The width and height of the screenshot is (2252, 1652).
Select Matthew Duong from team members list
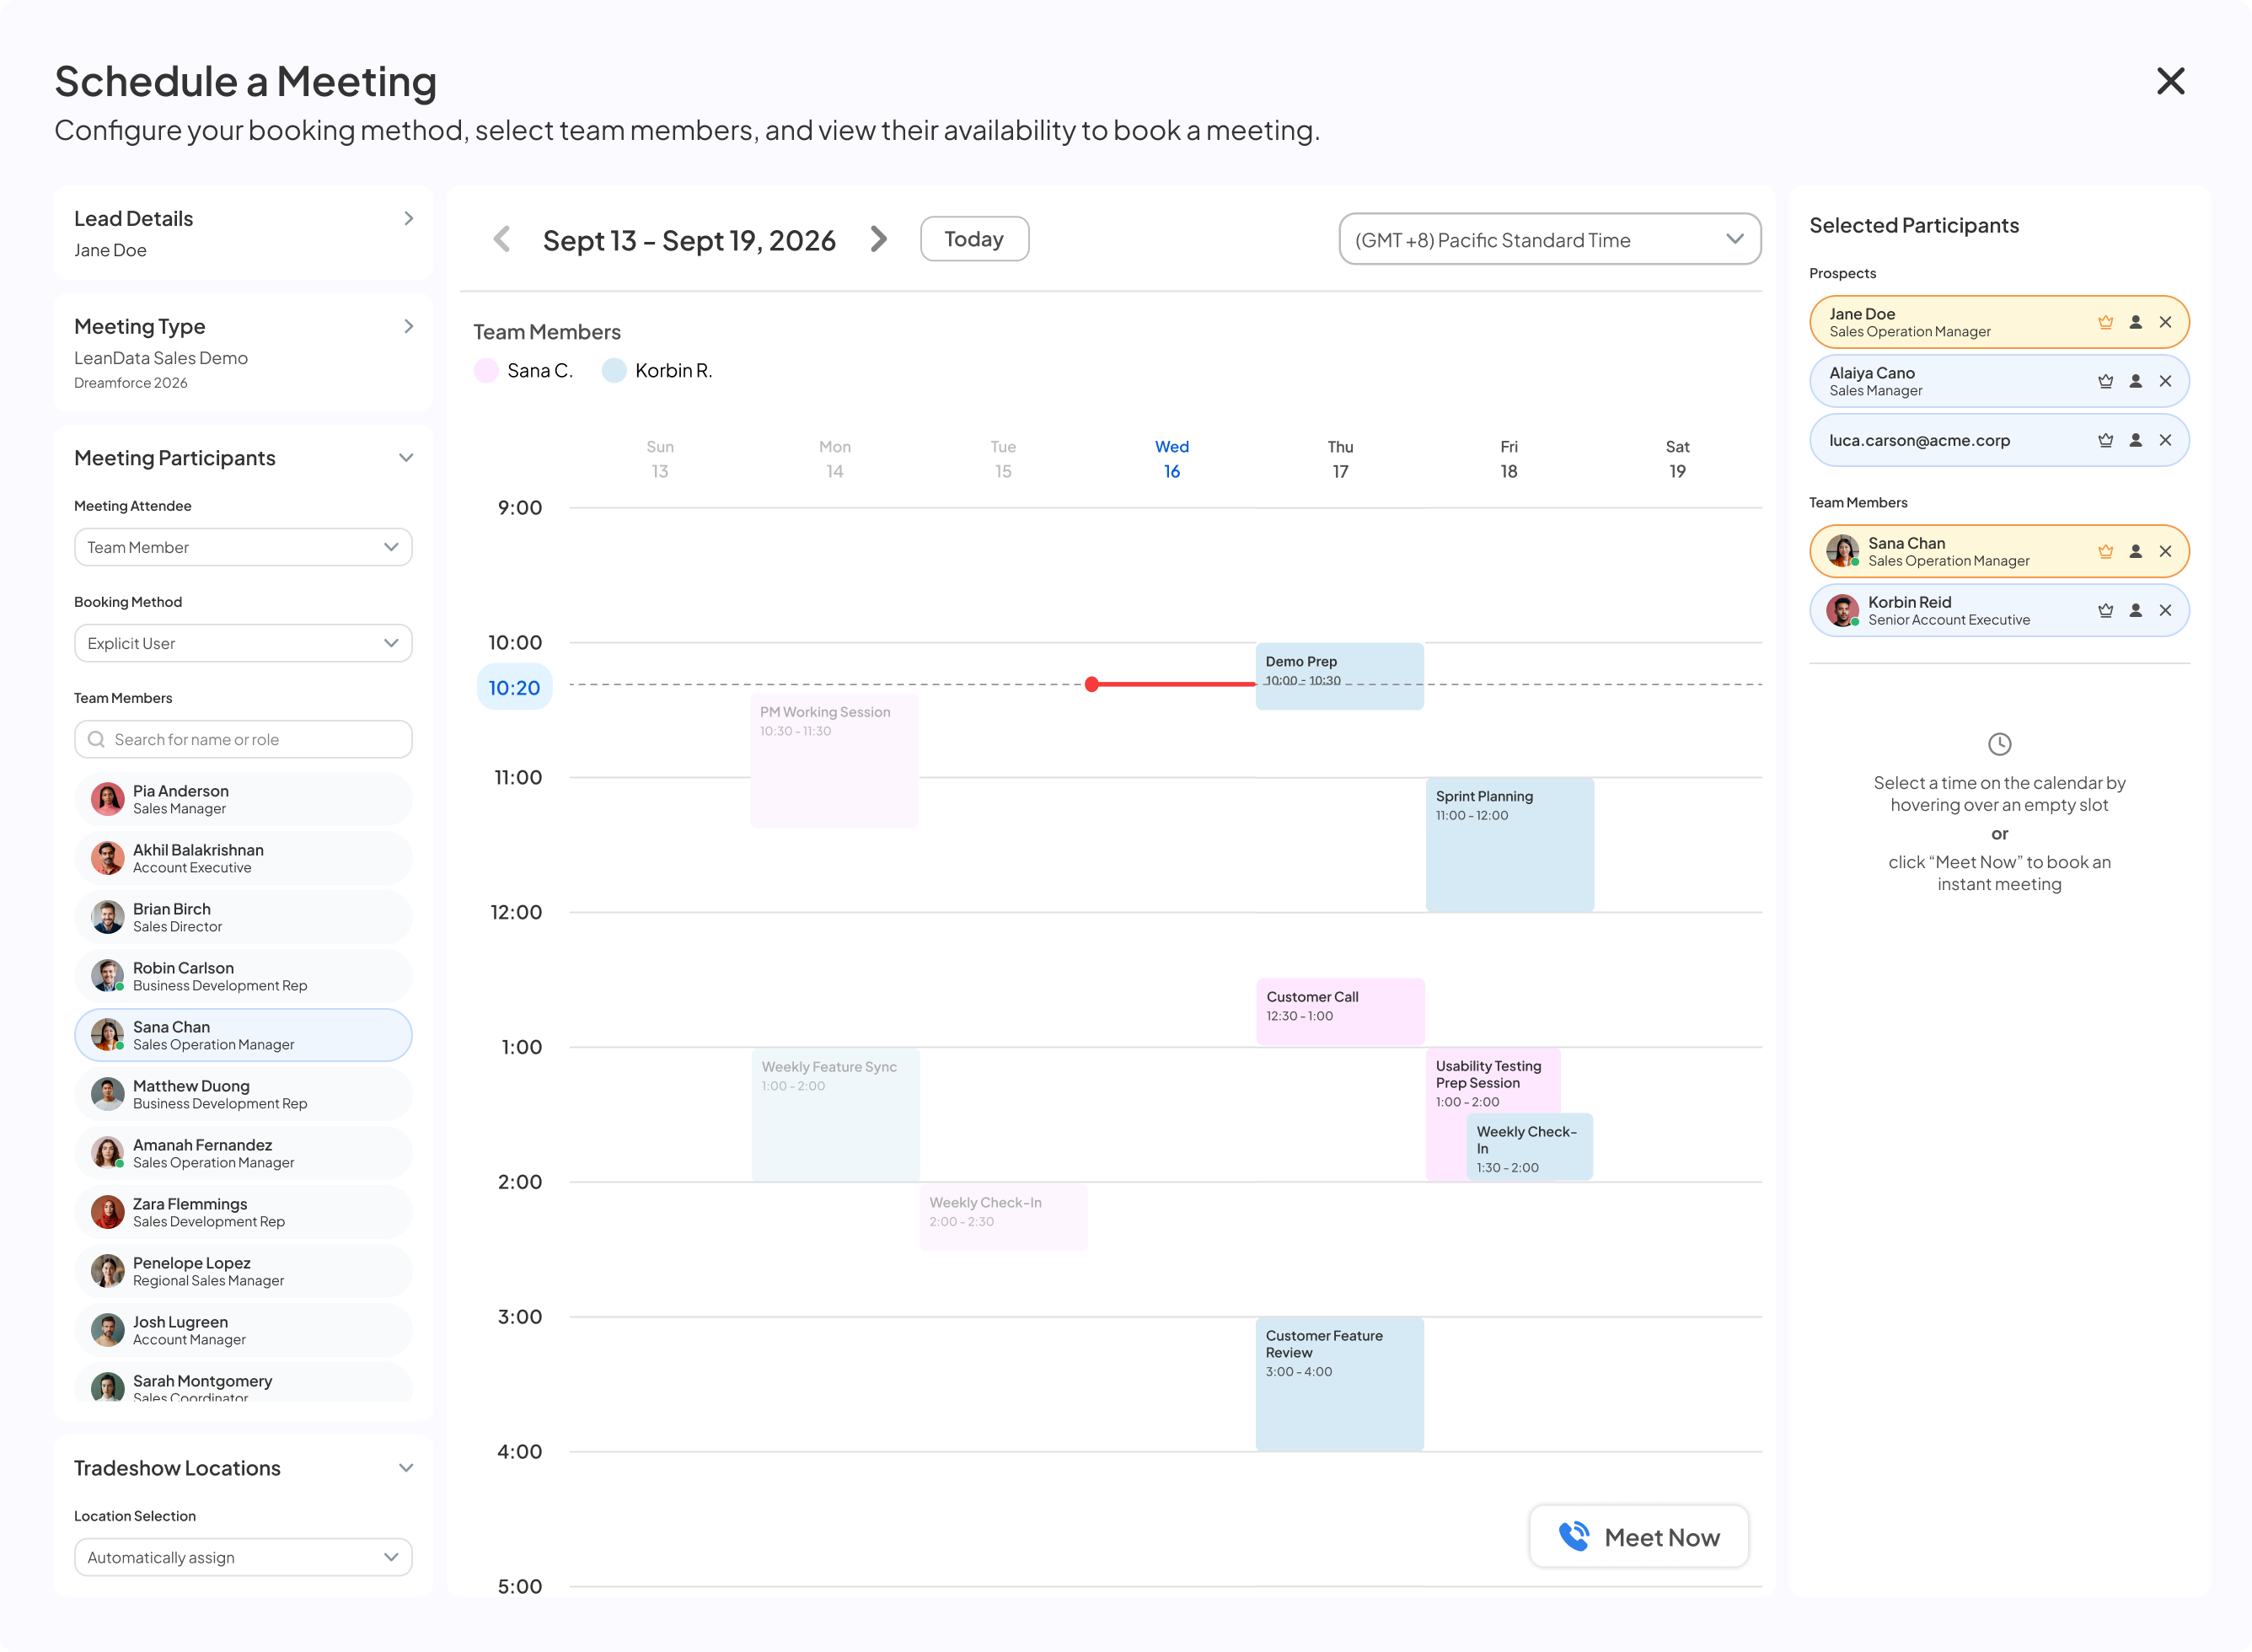pos(243,1094)
